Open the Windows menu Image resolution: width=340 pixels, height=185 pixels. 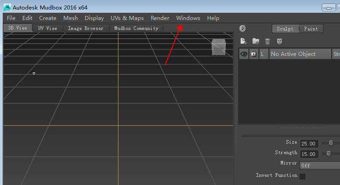point(188,18)
